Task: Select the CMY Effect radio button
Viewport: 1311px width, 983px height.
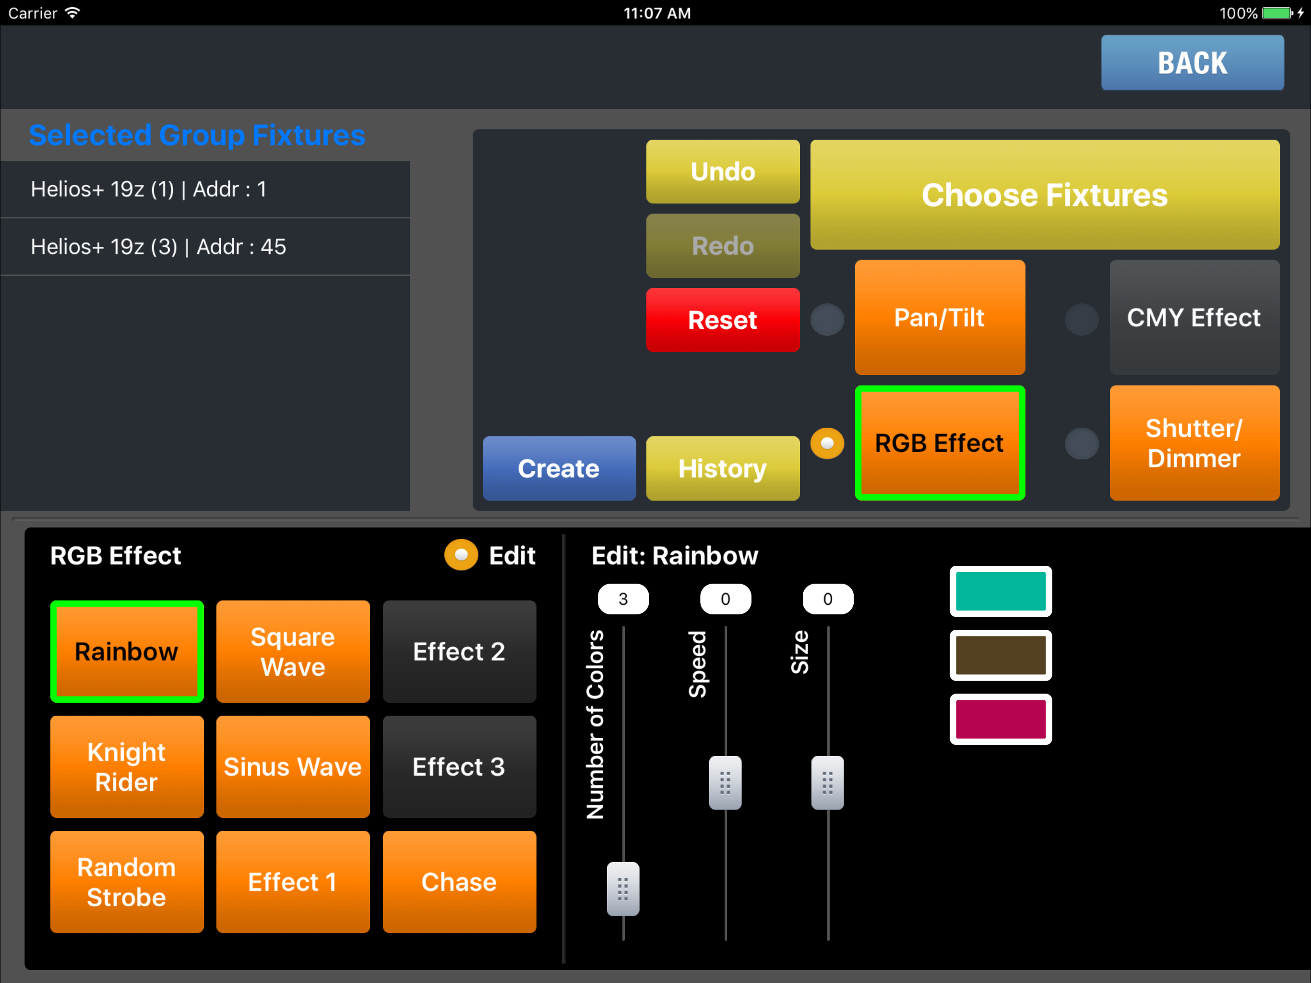Action: coord(1081,320)
